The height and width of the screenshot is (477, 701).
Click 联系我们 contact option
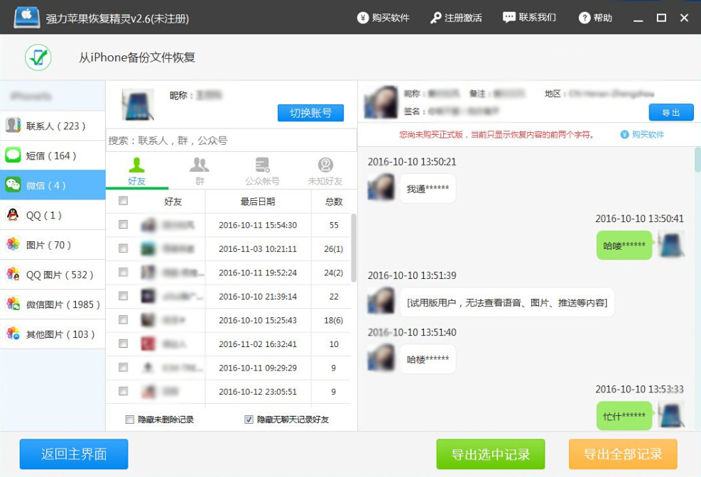(529, 18)
